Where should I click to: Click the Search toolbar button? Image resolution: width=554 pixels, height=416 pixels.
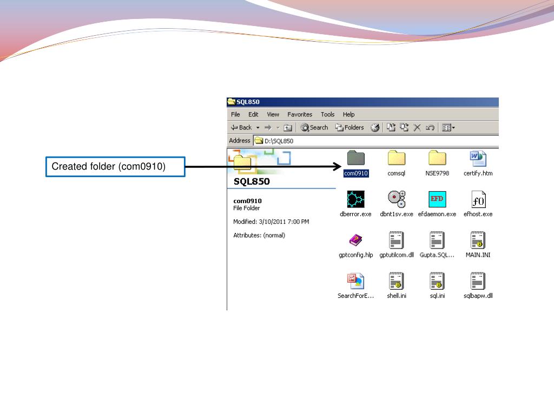[x=314, y=127]
